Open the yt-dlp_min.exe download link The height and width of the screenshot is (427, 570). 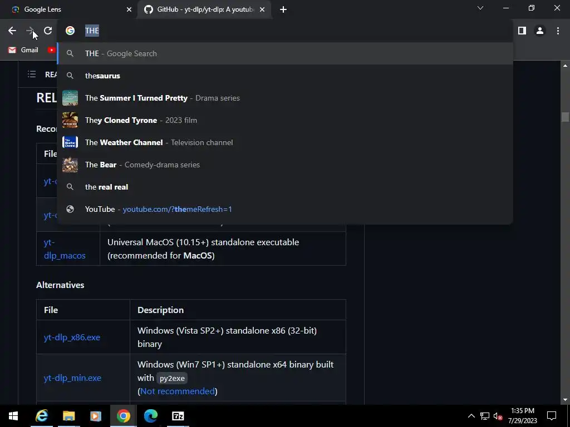tap(72, 378)
